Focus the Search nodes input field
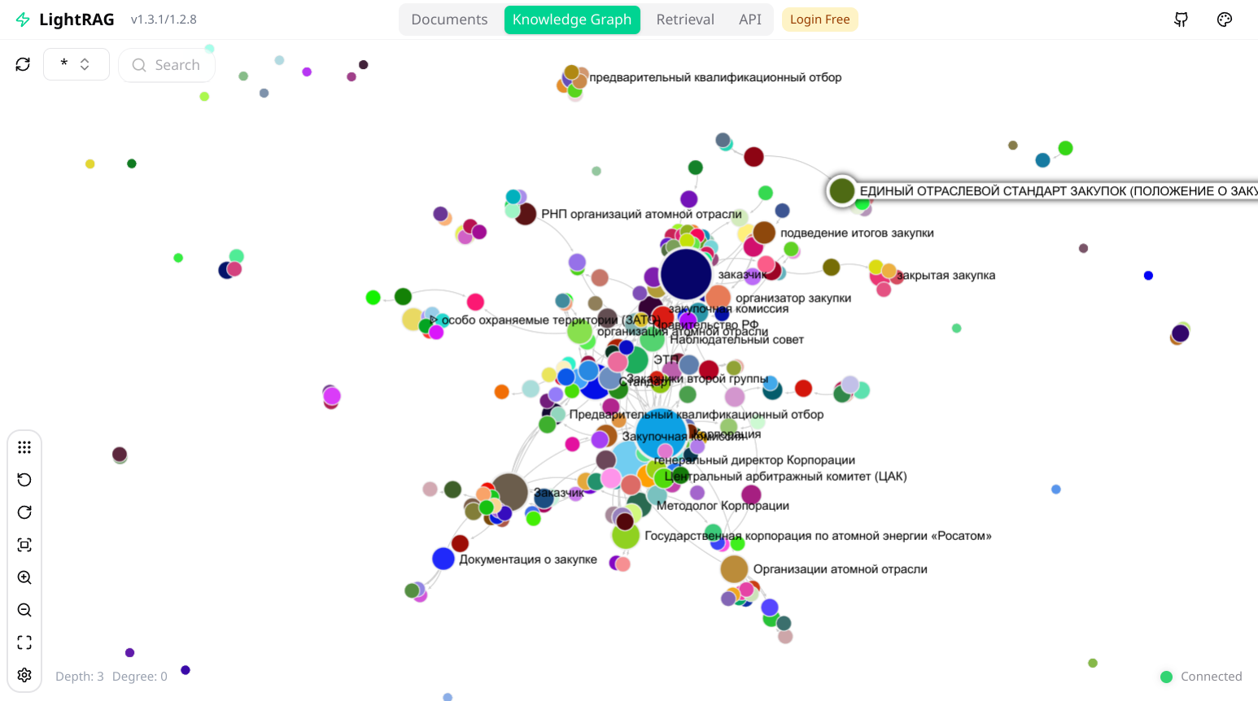 [x=167, y=65]
